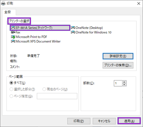Choose the 現在のページ(U) radio option

44,89
